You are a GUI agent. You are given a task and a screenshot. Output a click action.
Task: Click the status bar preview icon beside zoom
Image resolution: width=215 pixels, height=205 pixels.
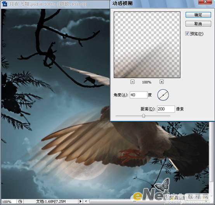(20, 202)
